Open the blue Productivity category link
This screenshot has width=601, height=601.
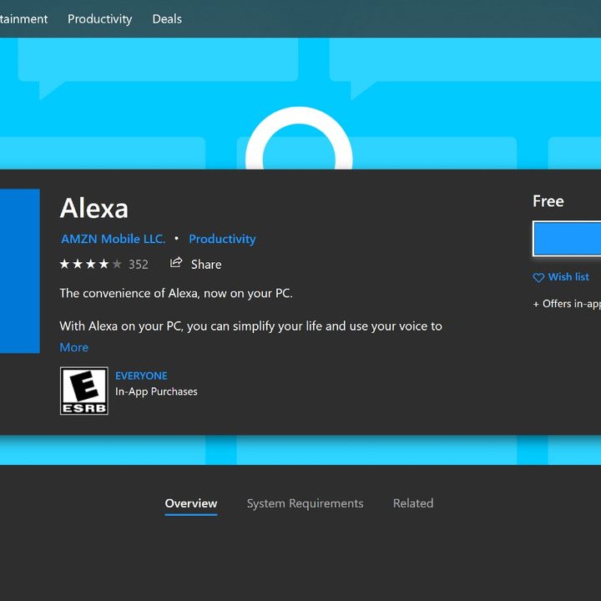coord(222,239)
